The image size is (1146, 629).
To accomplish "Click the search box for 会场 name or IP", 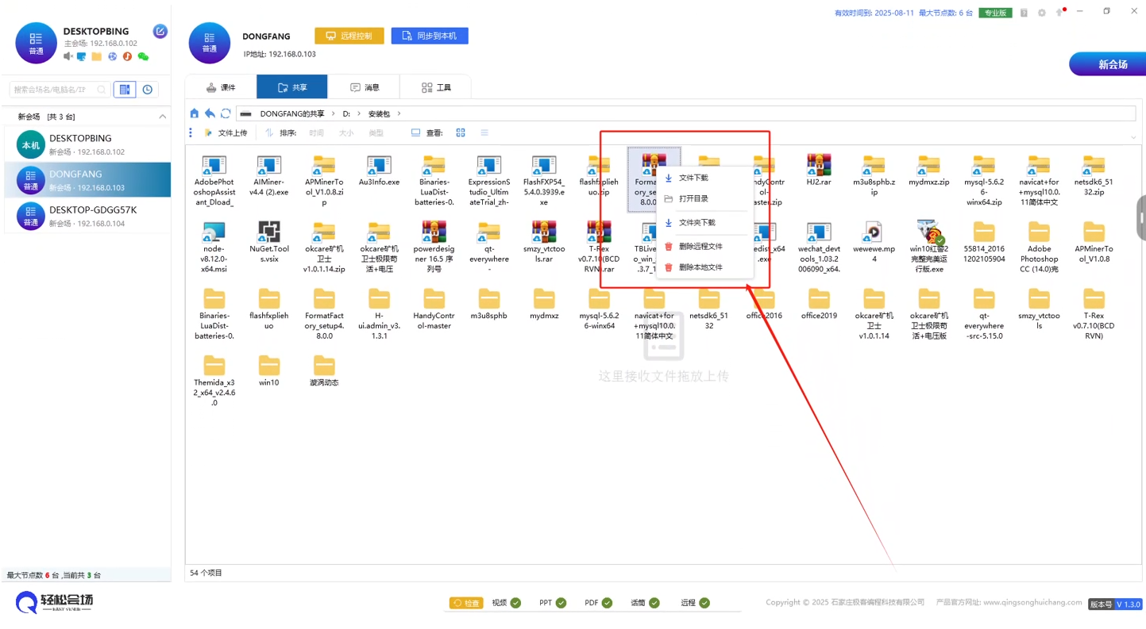I will [x=60, y=90].
